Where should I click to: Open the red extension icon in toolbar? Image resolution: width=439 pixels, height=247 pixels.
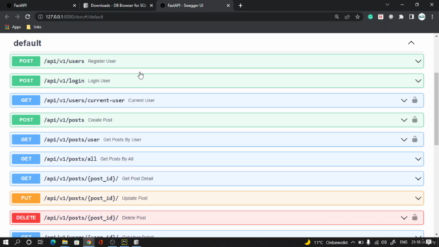(x=381, y=16)
